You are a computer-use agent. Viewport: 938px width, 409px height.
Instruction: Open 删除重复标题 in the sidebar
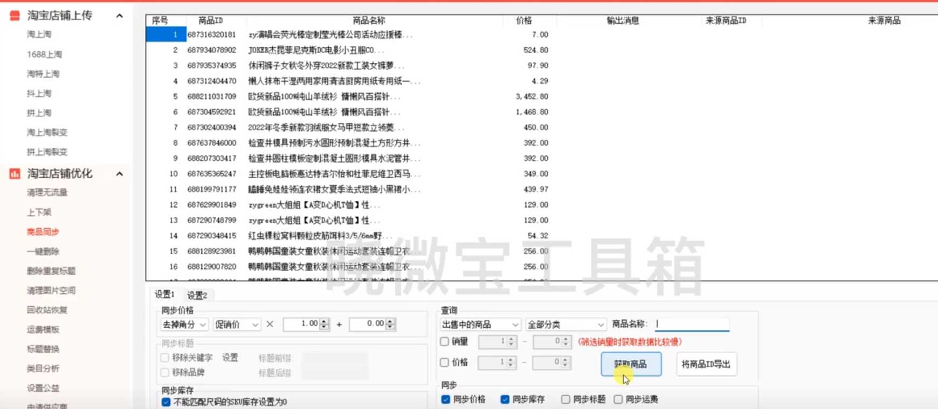[51, 271]
